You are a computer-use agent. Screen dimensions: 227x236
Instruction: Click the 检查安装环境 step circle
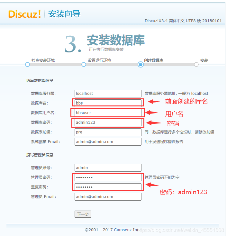[27, 65]
